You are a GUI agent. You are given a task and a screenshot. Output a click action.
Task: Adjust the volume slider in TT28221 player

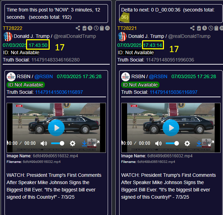coord(172,143)
